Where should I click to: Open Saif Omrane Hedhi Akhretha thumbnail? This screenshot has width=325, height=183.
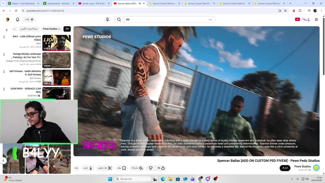[56, 78]
